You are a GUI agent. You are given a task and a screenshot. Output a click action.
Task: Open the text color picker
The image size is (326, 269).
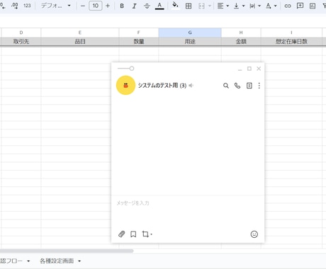[159, 6]
